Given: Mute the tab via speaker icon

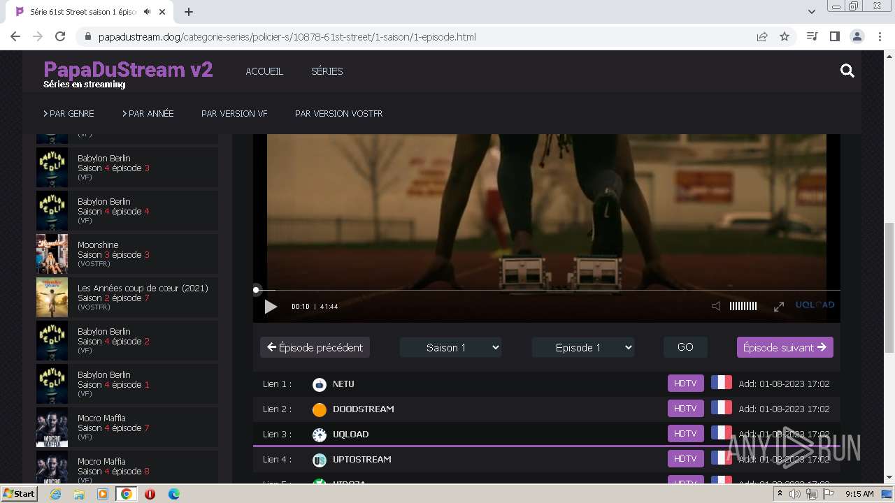Looking at the screenshot, I should [x=147, y=12].
